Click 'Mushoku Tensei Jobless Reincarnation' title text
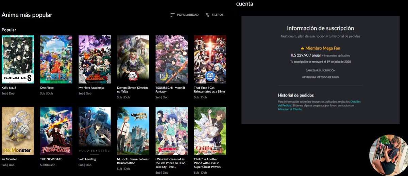 (133, 161)
